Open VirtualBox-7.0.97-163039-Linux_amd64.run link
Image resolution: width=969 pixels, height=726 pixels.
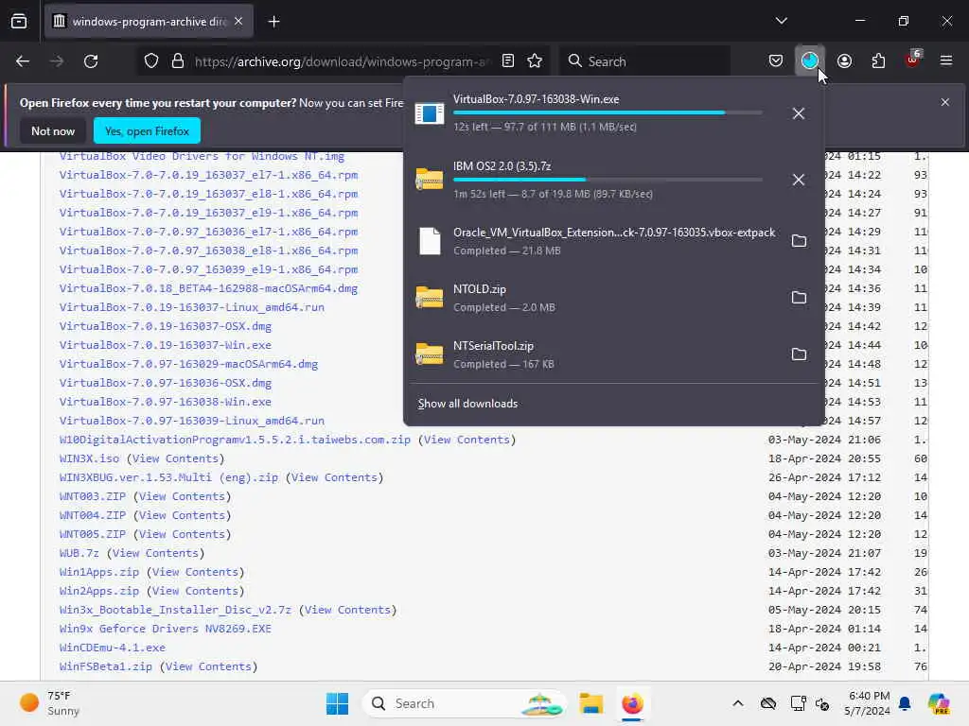point(191,421)
